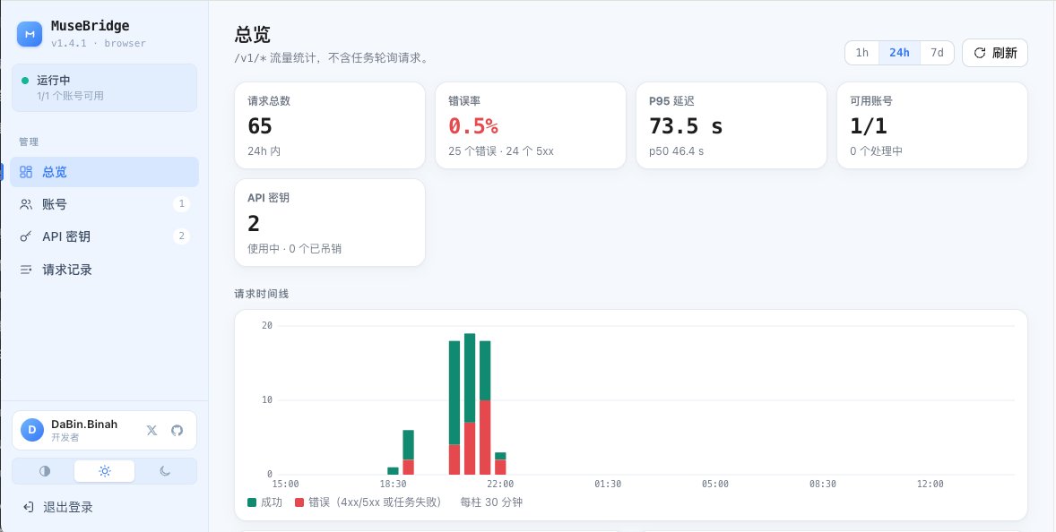Select the light theme sun option
This screenshot has height=532, width=1056.
pos(104,471)
